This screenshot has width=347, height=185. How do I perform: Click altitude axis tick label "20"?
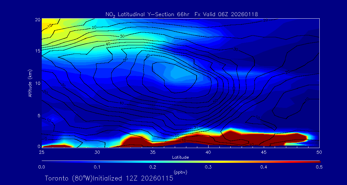point(38,20)
